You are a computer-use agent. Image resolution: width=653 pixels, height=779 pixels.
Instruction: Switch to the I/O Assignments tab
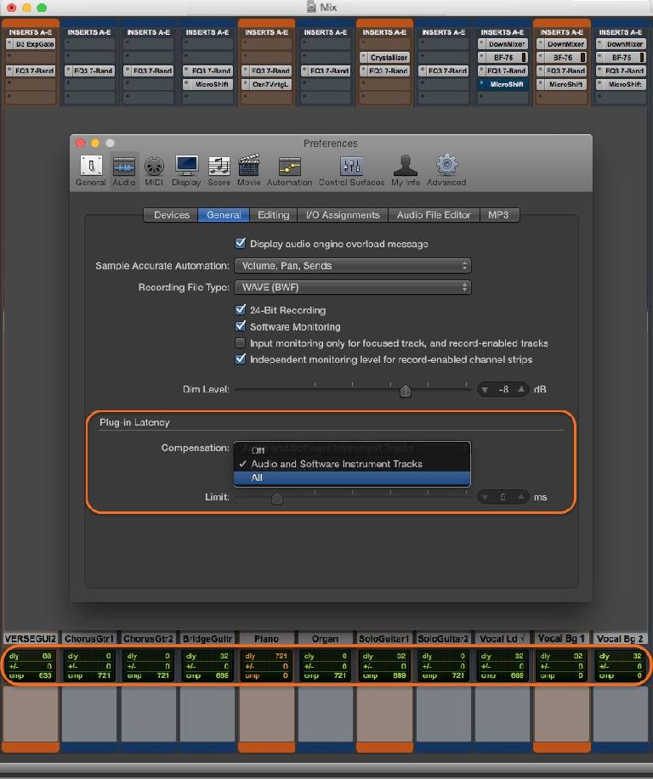coord(343,215)
